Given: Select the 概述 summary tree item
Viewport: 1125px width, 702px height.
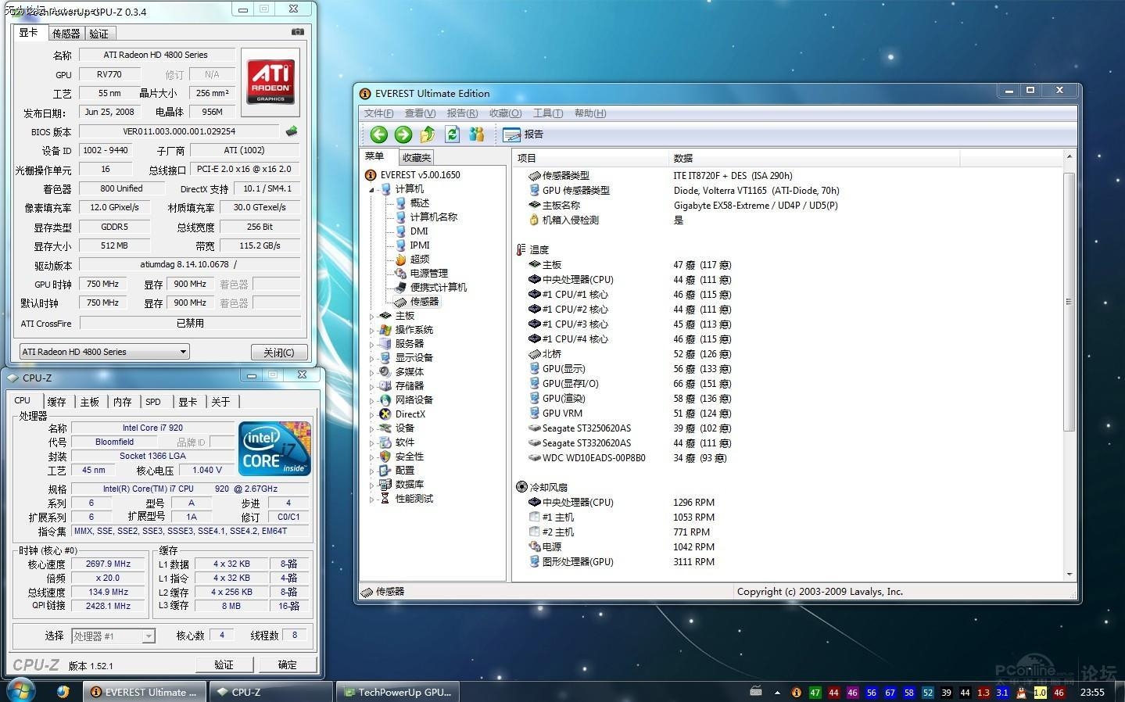Looking at the screenshot, I should tap(412, 203).
